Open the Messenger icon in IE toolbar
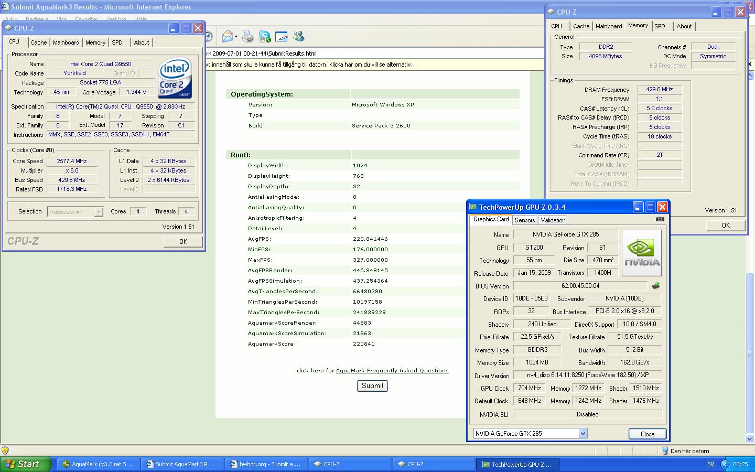755x472 pixels. (x=298, y=36)
